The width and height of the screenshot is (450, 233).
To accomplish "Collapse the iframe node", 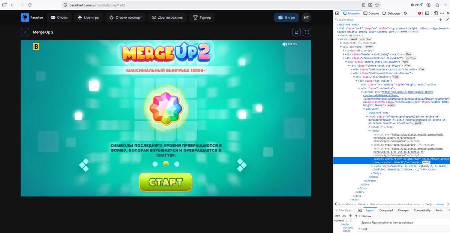I will 362,92.
